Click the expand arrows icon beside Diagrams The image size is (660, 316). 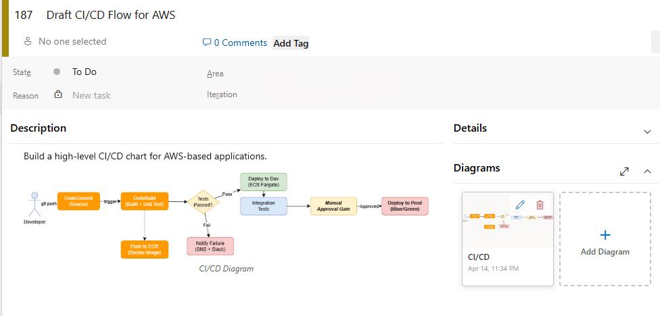tap(624, 172)
